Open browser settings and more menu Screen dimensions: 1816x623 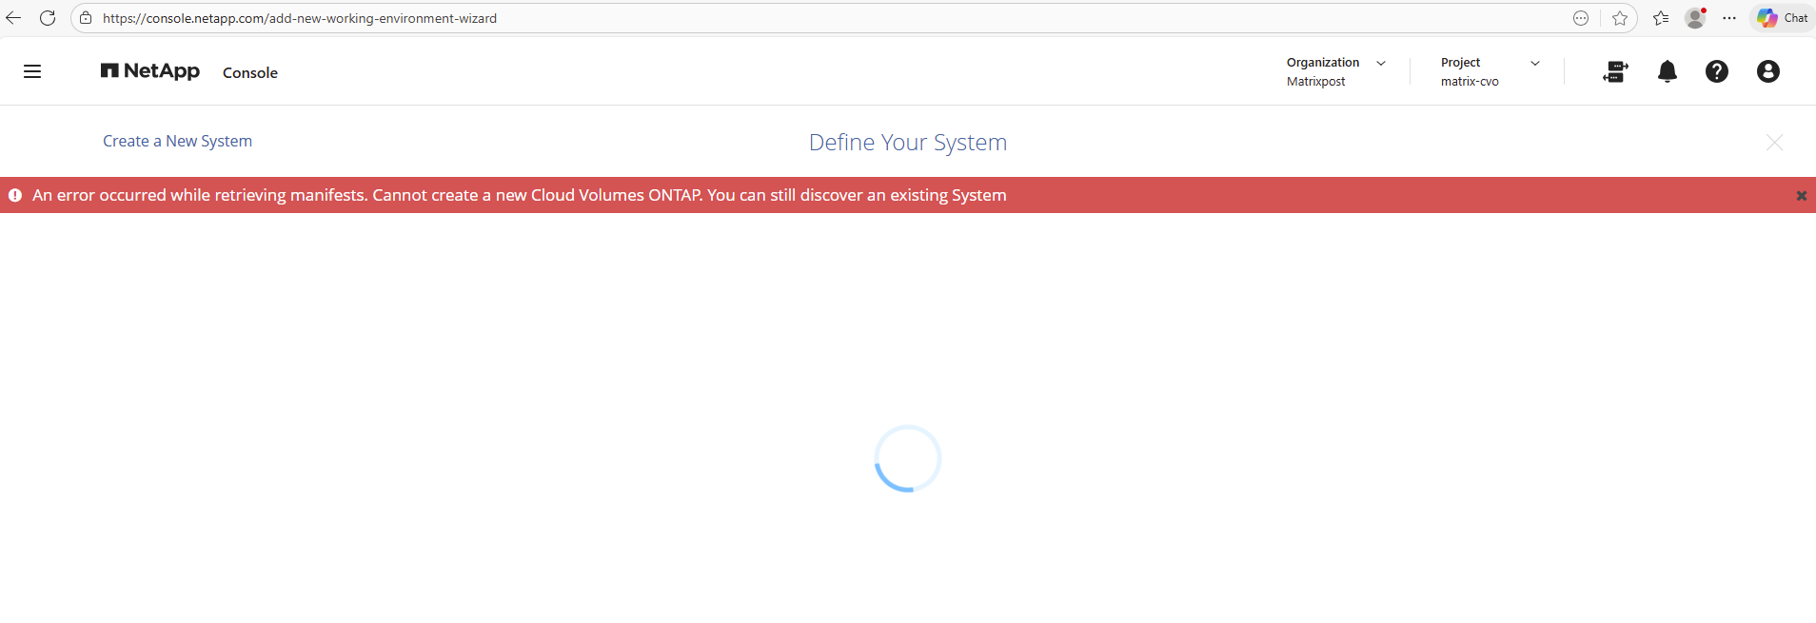pyautogui.click(x=1729, y=18)
